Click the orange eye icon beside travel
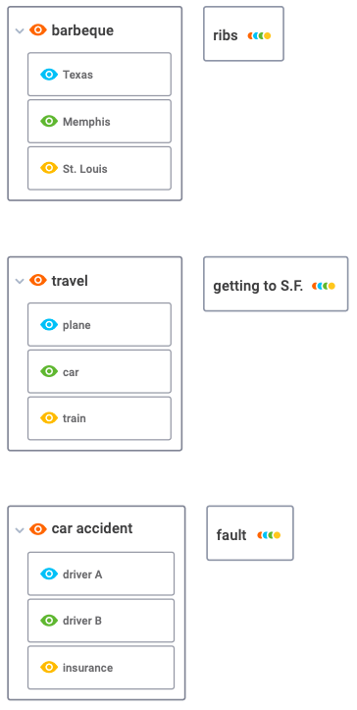This screenshot has height=710, width=357. [38, 280]
